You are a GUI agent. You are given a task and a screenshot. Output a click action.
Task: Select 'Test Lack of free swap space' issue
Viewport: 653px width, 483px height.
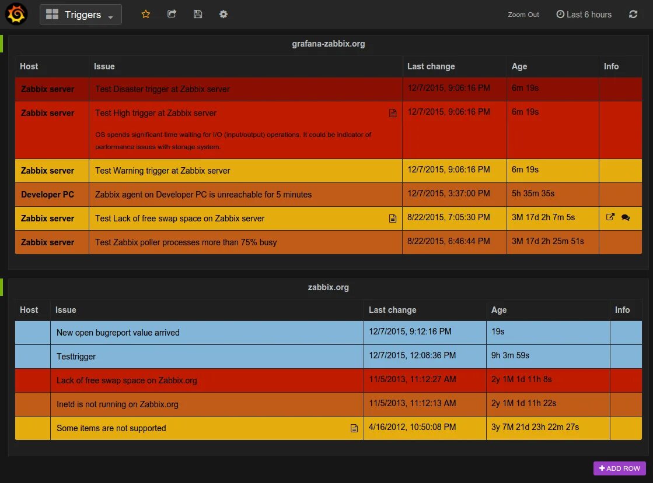[180, 218]
